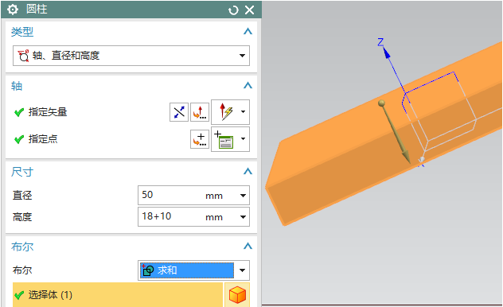Collapse the 轴 section
Screen dimensions: 503x307
point(248,86)
